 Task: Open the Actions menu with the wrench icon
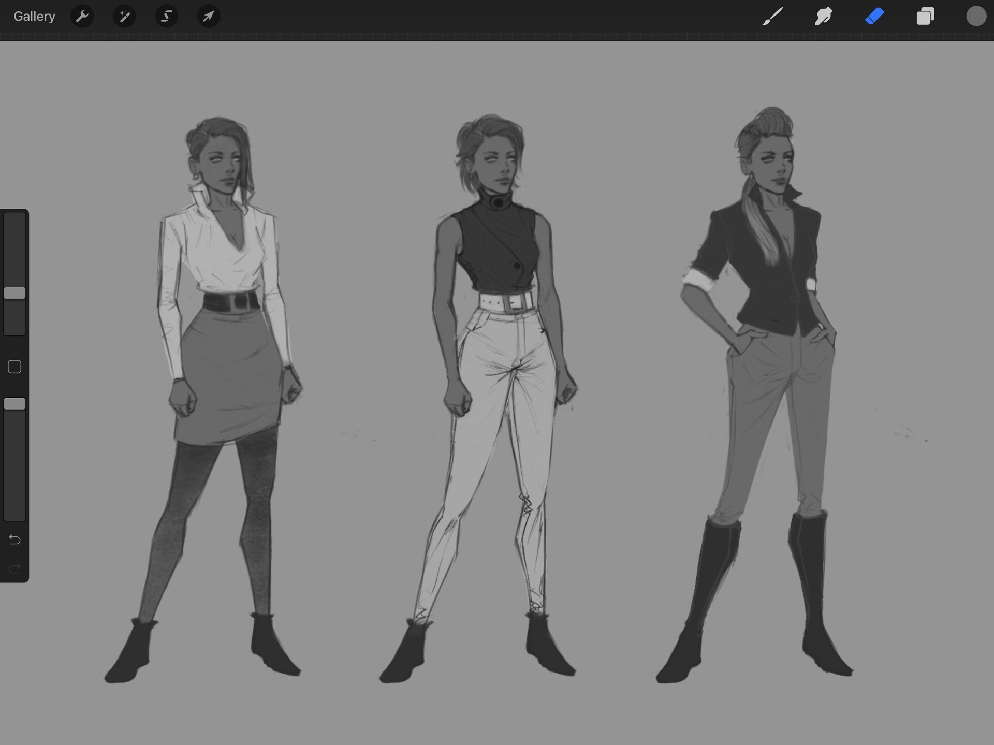coord(82,16)
